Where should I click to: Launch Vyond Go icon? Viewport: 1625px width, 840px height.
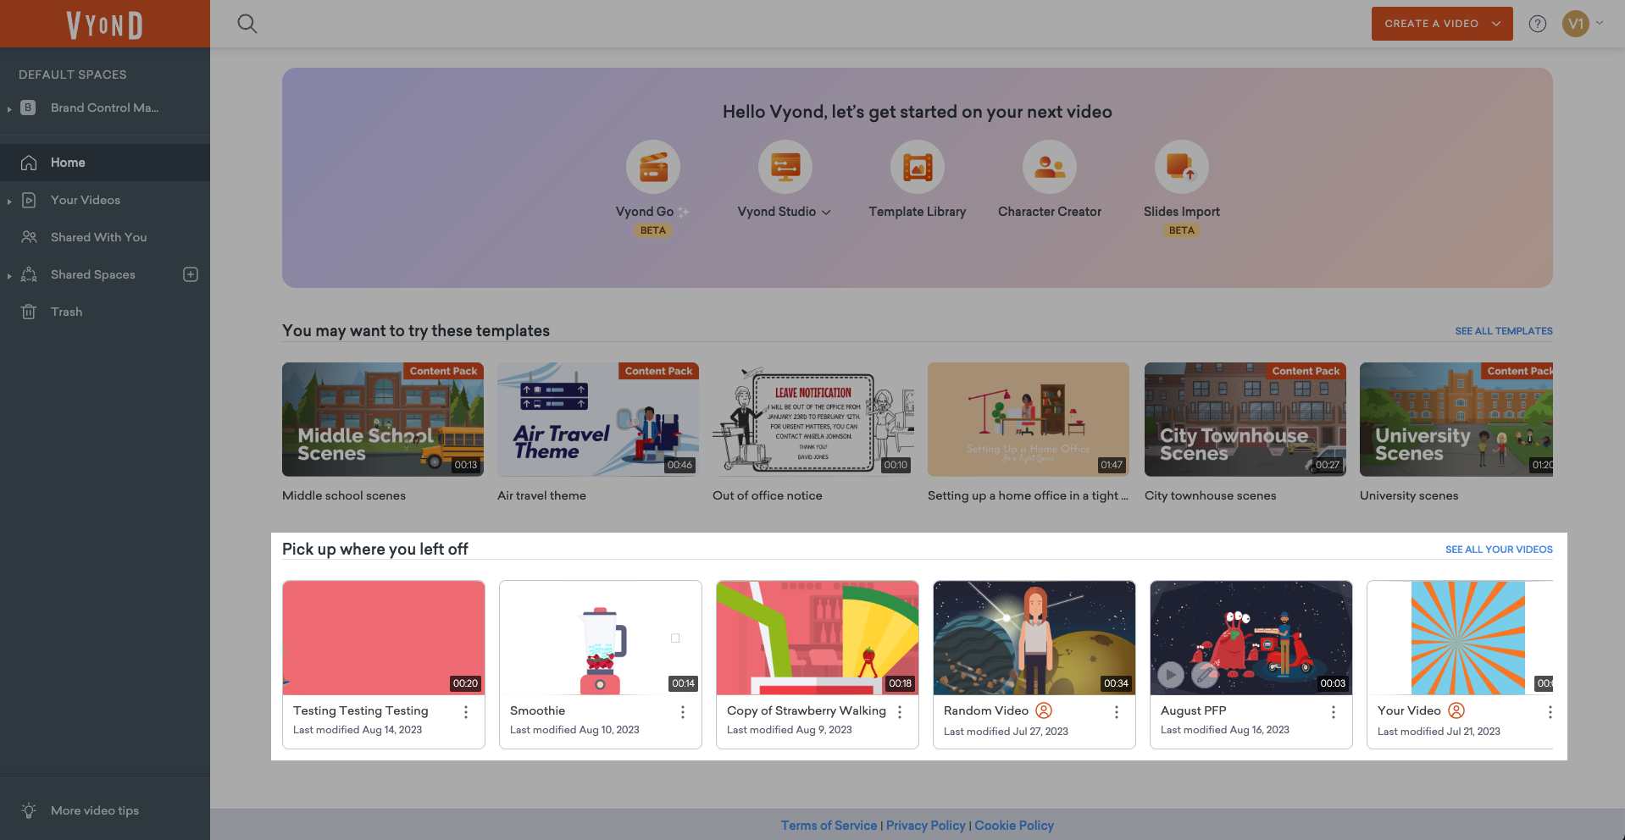coord(653,167)
